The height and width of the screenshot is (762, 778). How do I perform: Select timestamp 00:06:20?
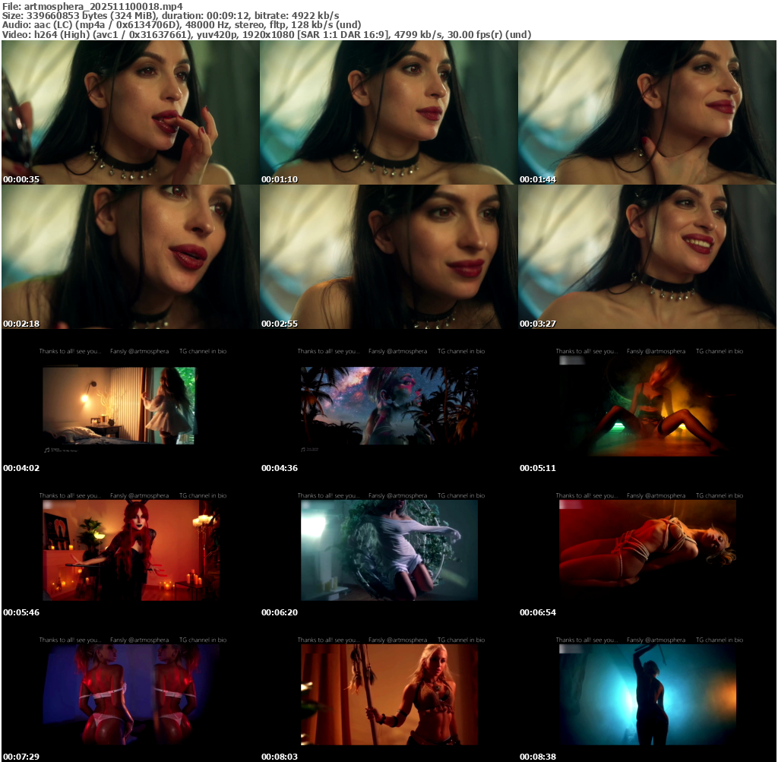[280, 612]
